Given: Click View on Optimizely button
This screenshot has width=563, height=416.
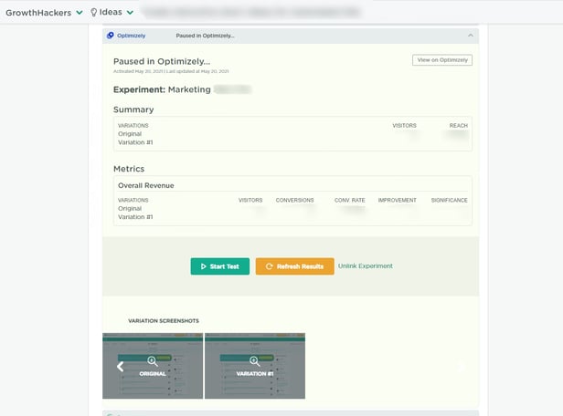Looking at the screenshot, I should pyautogui.click(x=442, y=60).
